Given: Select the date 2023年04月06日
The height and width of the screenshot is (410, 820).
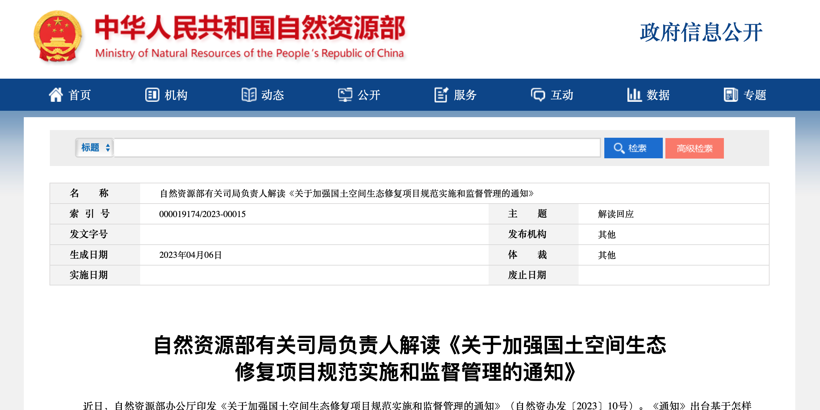Looking at the screenshot, I should 191,255.
